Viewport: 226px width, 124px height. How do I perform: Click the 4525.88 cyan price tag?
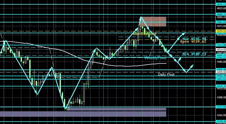pos(221,45)
